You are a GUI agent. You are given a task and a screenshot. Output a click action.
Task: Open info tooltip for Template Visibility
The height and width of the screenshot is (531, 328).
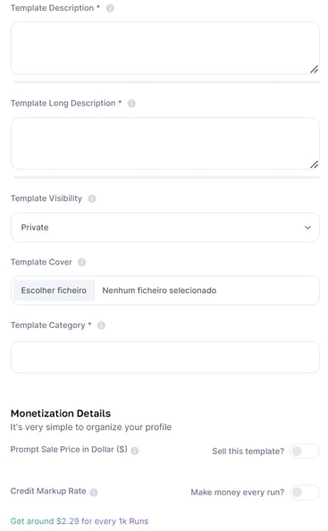coord(92,198)
